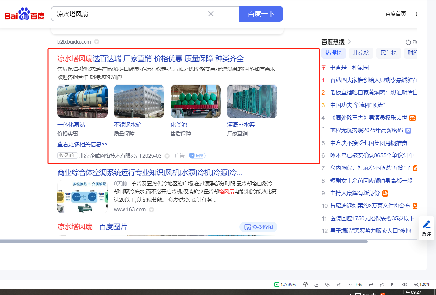Viewport: 436px width, 295px height.
Task: Open the shield security icon in status bar
Action: [x=305, y=285]
